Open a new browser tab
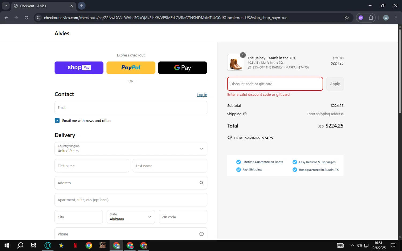 pyautogui.click(x=81, y=6)
